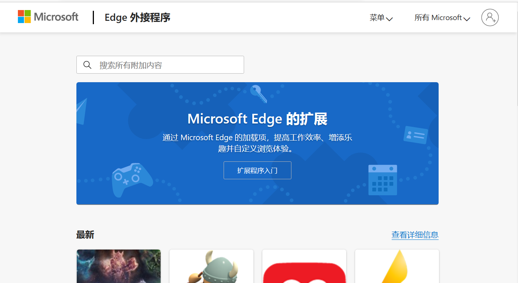The image size is (518, 283).
Task: Click the chevron arrow beside 菜单
Action: tap(389, 19)
